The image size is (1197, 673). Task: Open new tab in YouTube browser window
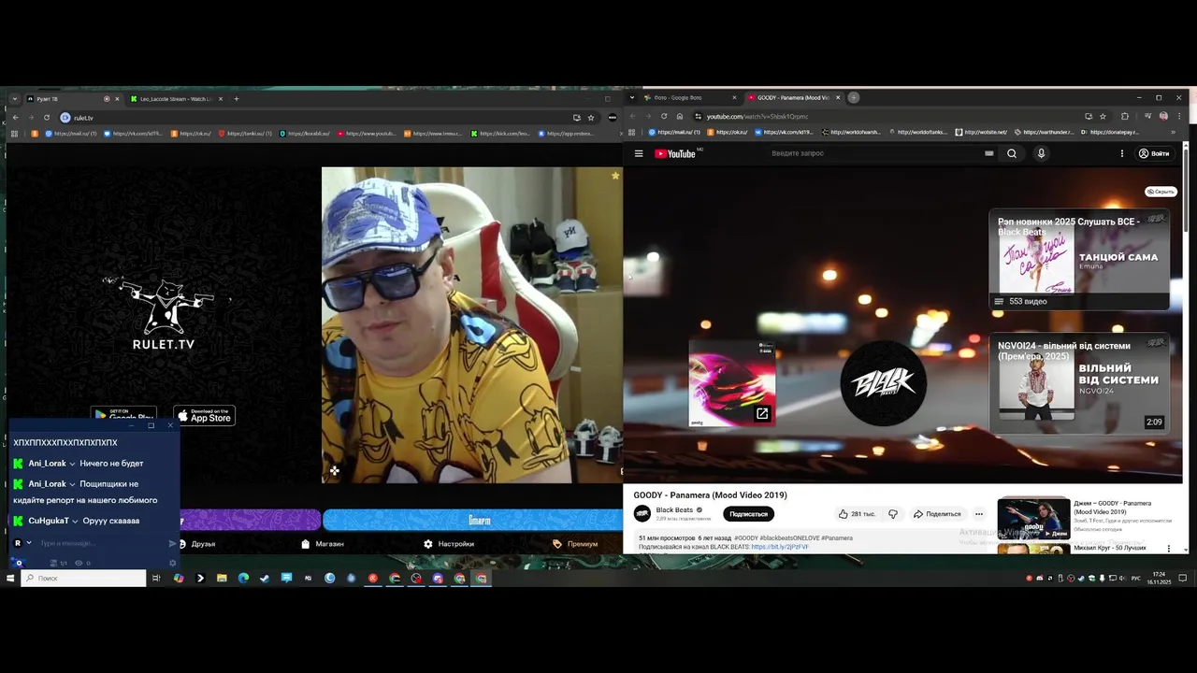(854, 97)
